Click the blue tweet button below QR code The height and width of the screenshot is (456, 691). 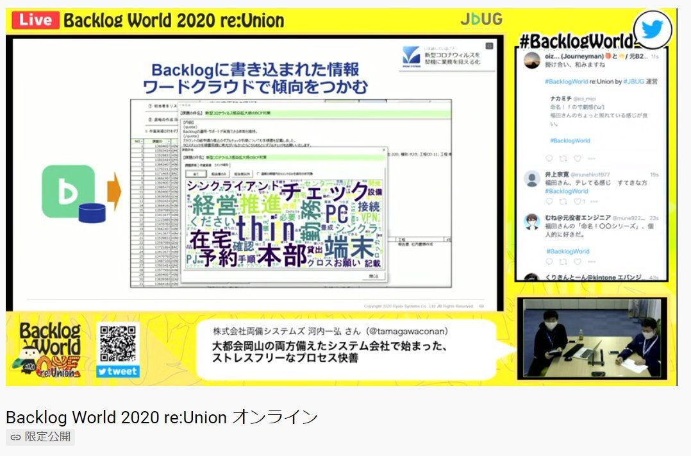click(x=118, y=371)
